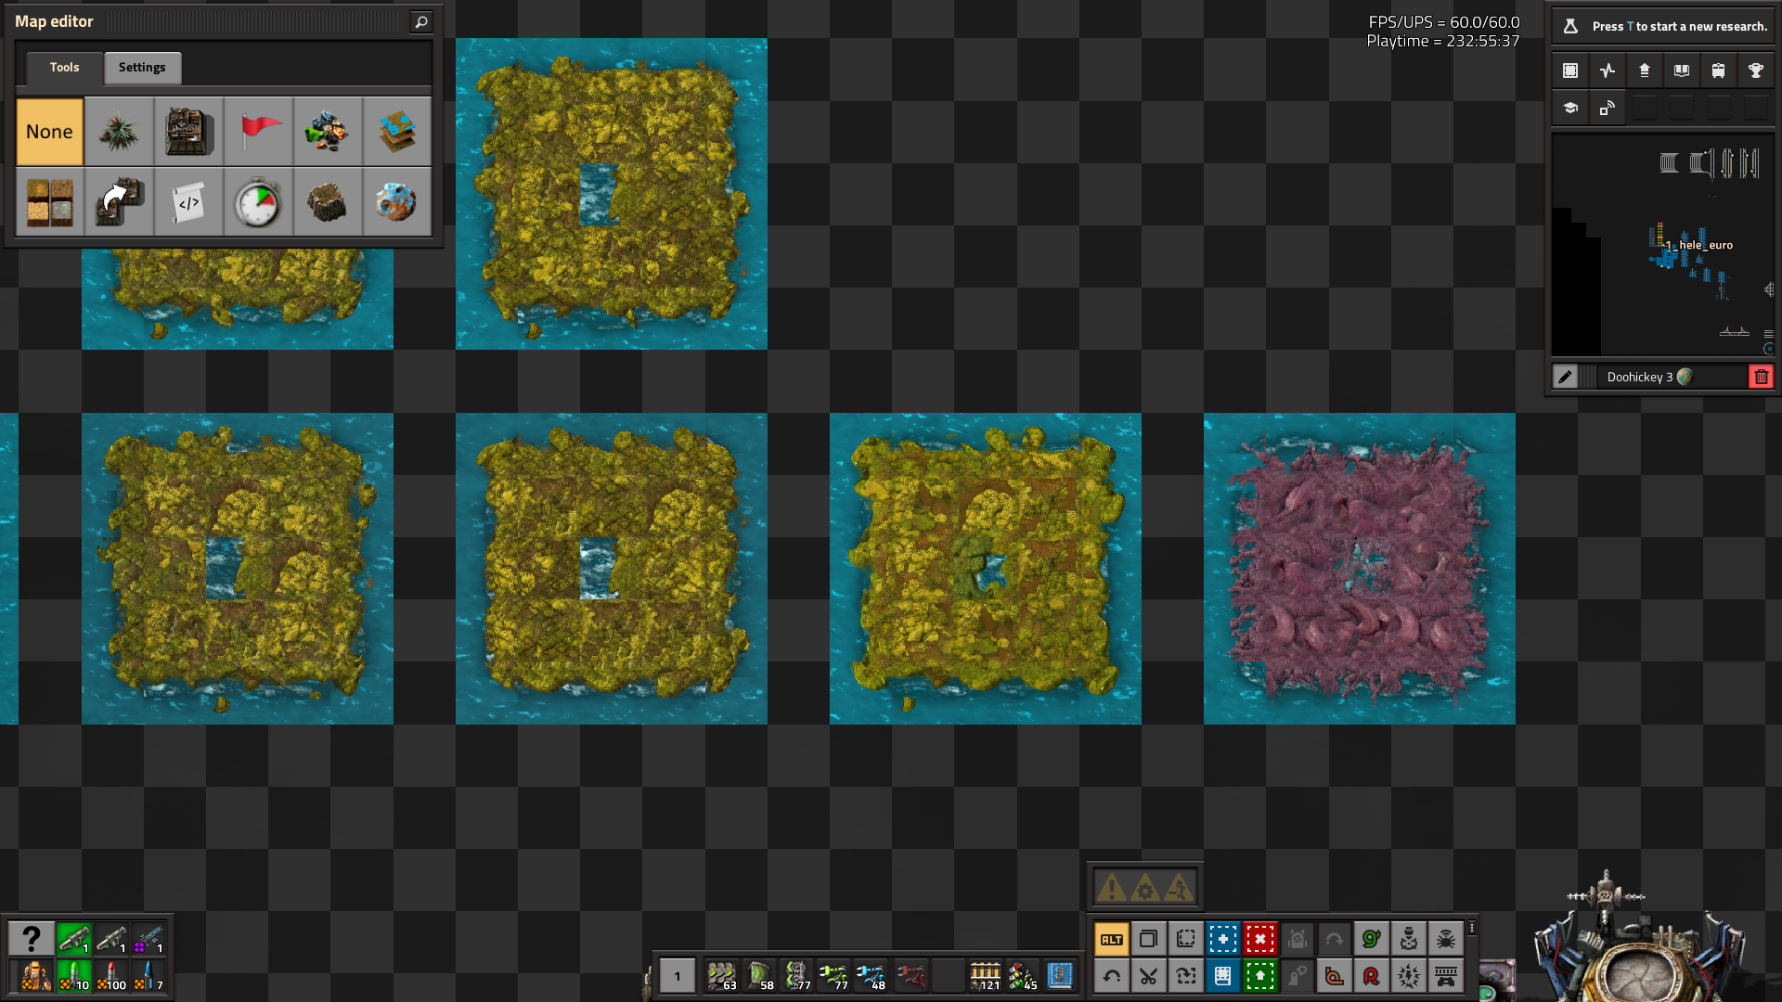The height and width of the screenshot is (1002, 1782).
Task: Click the question mark help slot
Action: 31,939
